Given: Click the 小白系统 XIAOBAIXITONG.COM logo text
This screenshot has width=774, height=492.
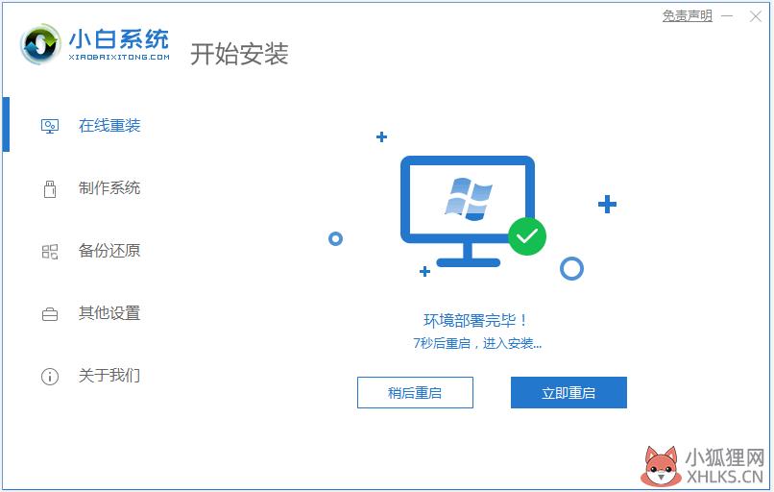Looking at the screenshot, I should point(119,44).
